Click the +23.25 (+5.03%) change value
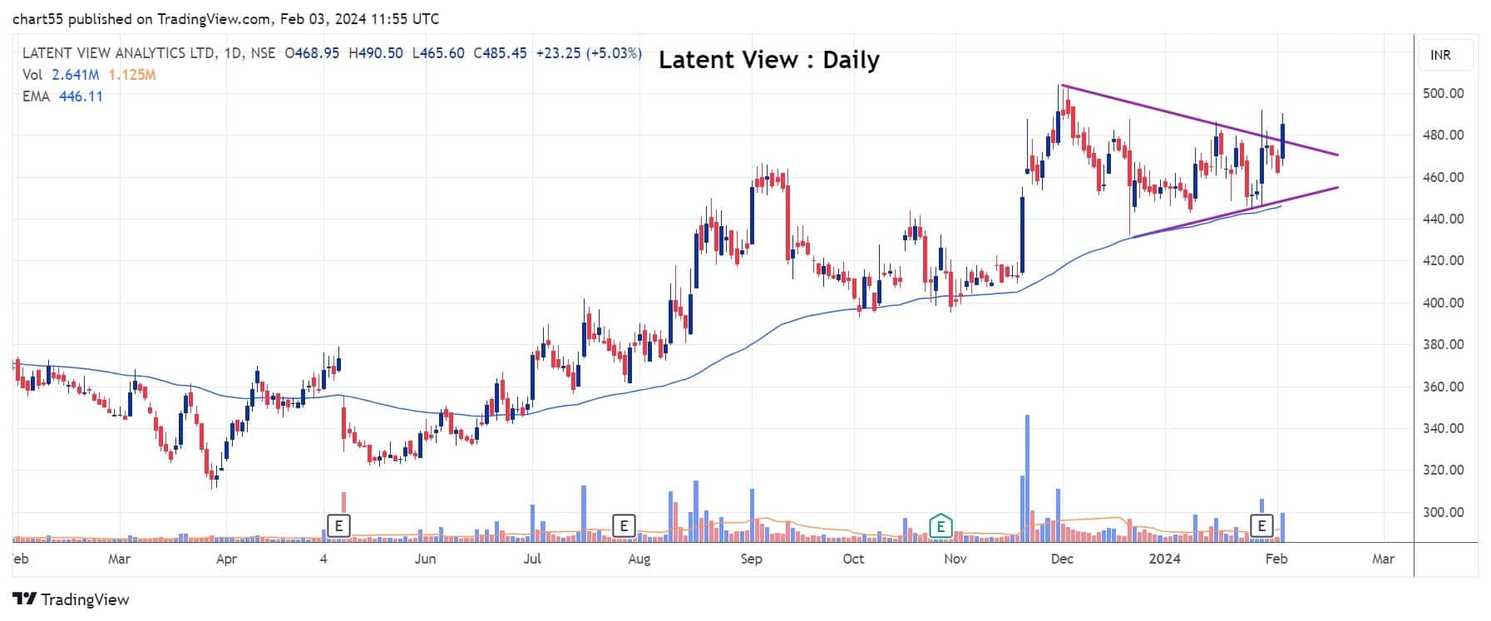Image resolution: width=1491 pixels, height=621 pixels. point(588,53)
